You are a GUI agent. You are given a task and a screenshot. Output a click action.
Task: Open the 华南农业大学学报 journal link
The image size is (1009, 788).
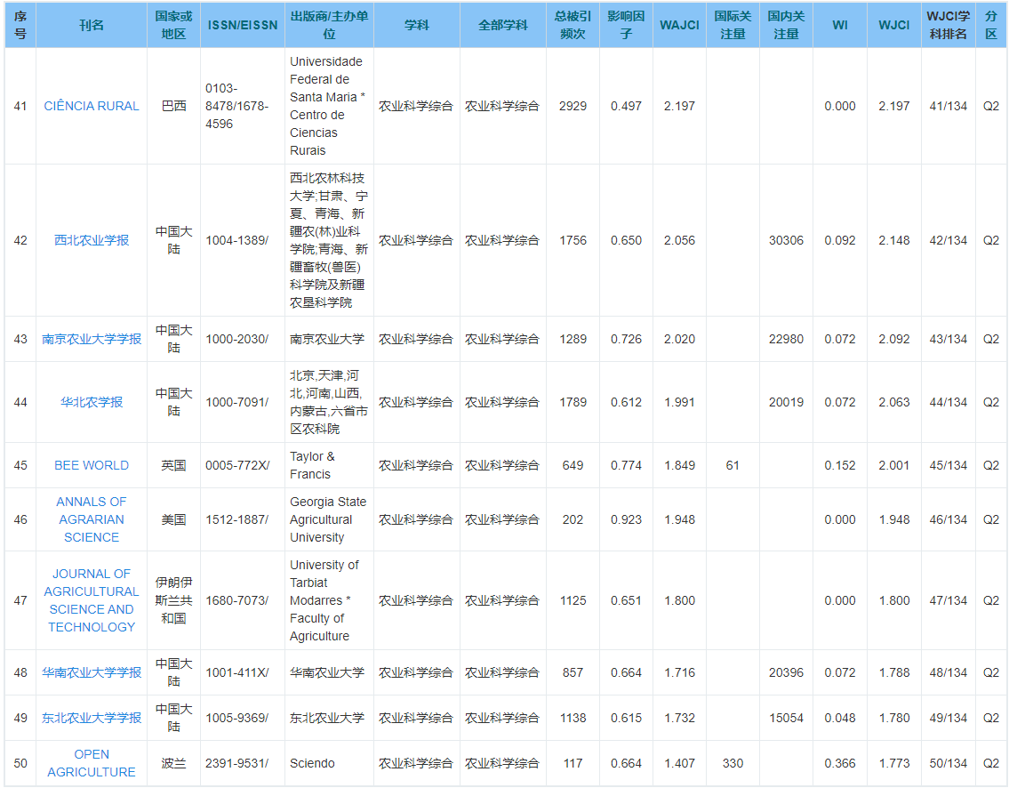pos(92,672)
